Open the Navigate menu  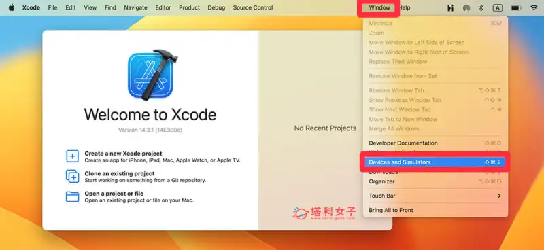click(x=135, y=7)
